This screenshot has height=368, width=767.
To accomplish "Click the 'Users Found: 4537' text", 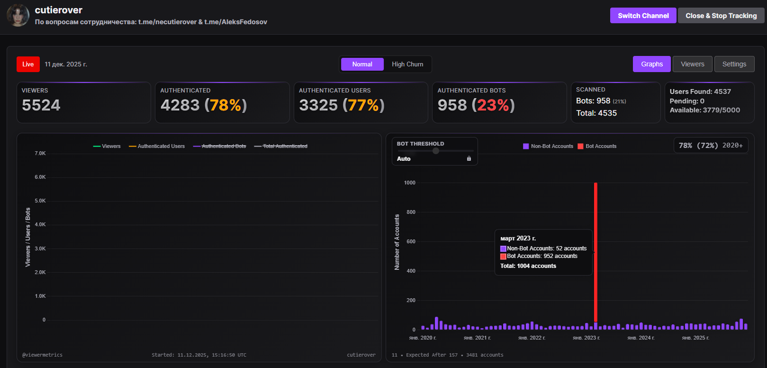I will (700, 92).
